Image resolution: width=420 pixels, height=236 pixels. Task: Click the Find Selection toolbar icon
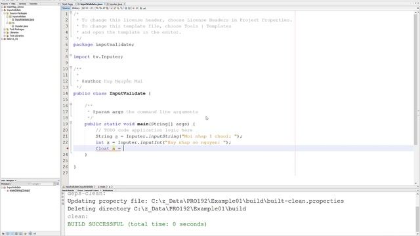(x=97, y=9)
